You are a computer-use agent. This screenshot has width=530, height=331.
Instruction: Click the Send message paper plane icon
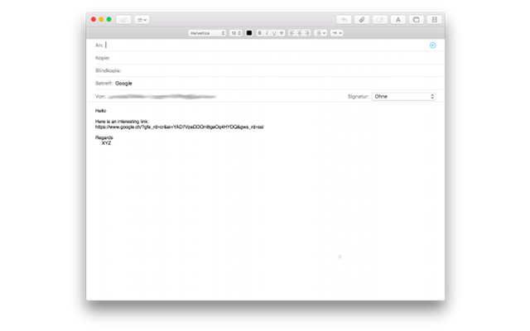pyautogui.click(x=123, y=19)
